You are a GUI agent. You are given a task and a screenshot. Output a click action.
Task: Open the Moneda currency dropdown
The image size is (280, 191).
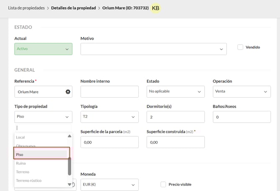pyautogui.click(x=109, y=185)
